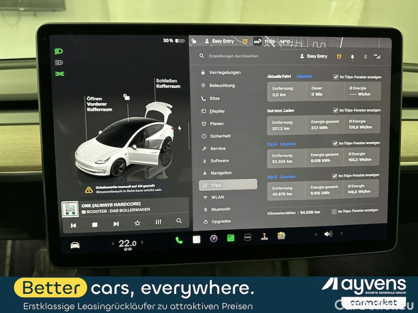The width and height of the screenshot is (418, 313).
Task: Increase cabin temperature with right arrow
Action: 142,242
